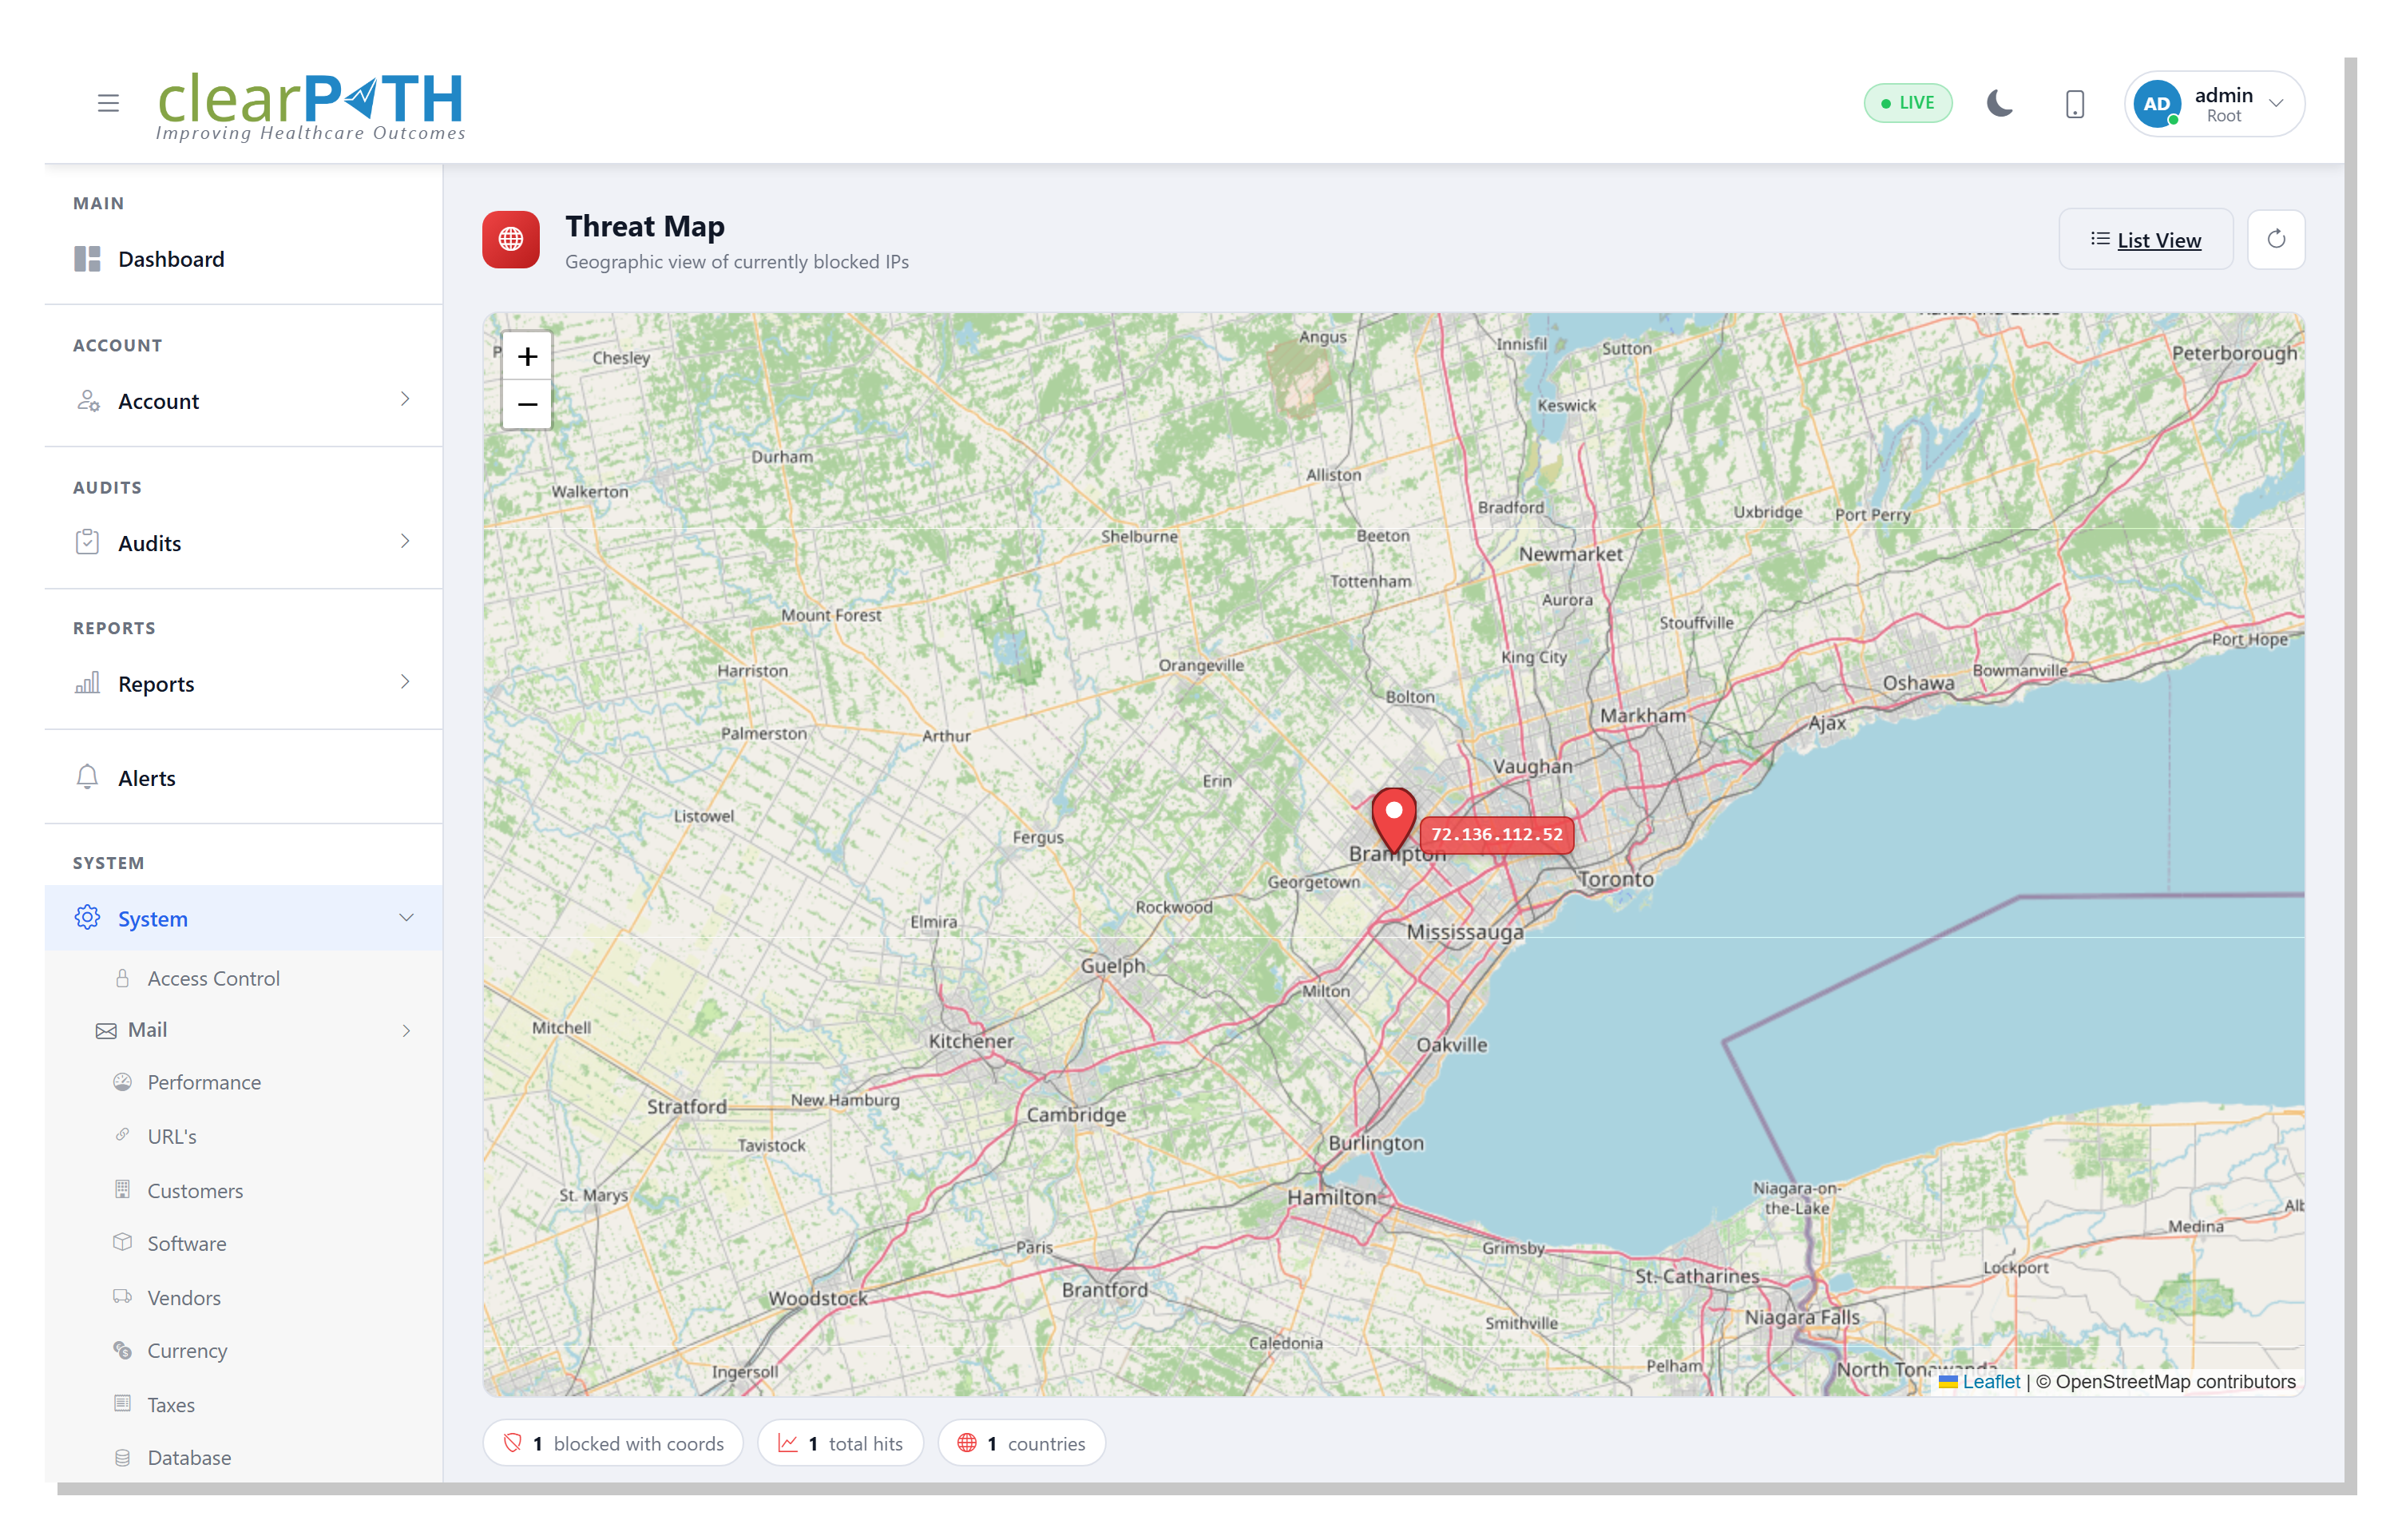Zoom out on the map
Image resolution: width=2402 pixels, height=1540 pixels.
tap(527, 405)
